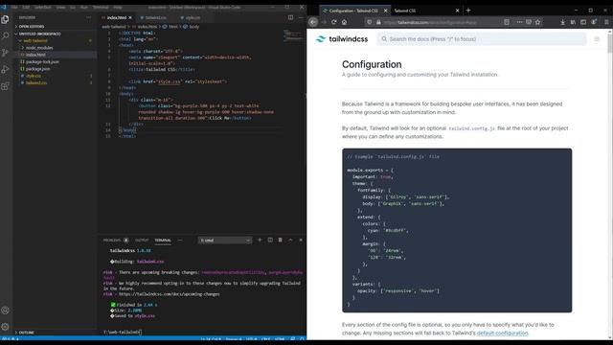Open the File menu in VS Code
Screen dimensions: 613x345
(x=14, y=7)
